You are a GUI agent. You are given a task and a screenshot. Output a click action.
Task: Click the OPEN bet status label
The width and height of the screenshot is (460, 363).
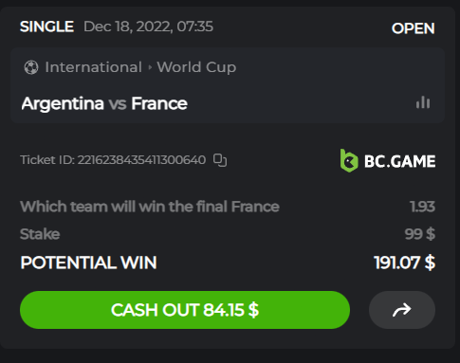coord(413,28)
